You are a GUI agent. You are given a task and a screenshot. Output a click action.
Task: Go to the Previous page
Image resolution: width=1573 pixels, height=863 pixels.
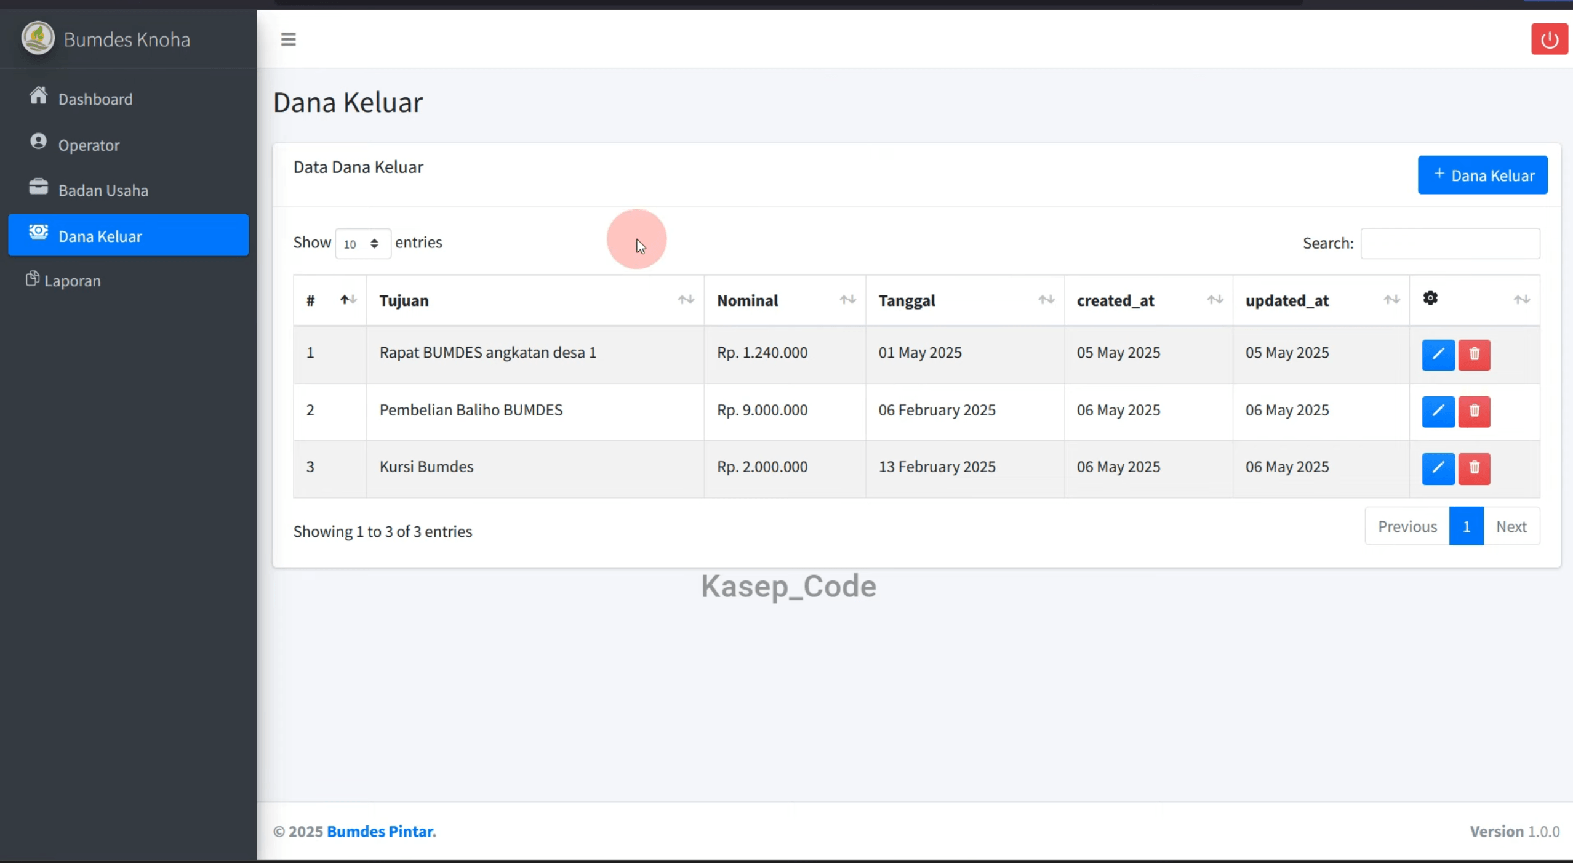click(1407, 526)
